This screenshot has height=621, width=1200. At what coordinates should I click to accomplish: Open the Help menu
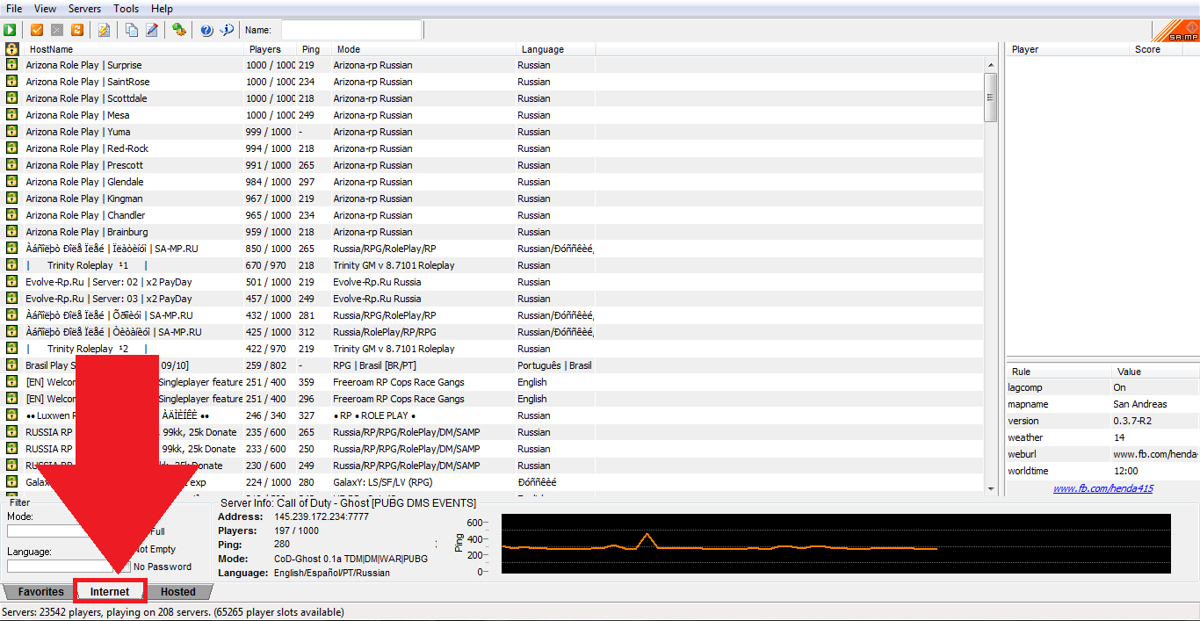point(162,9)
